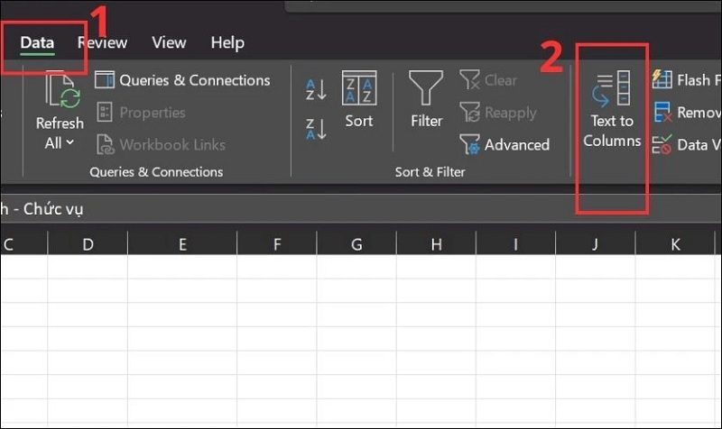Open the Help tab
Image resolution: width=722 pixels, height=429 pixels.
coord(227,42)
